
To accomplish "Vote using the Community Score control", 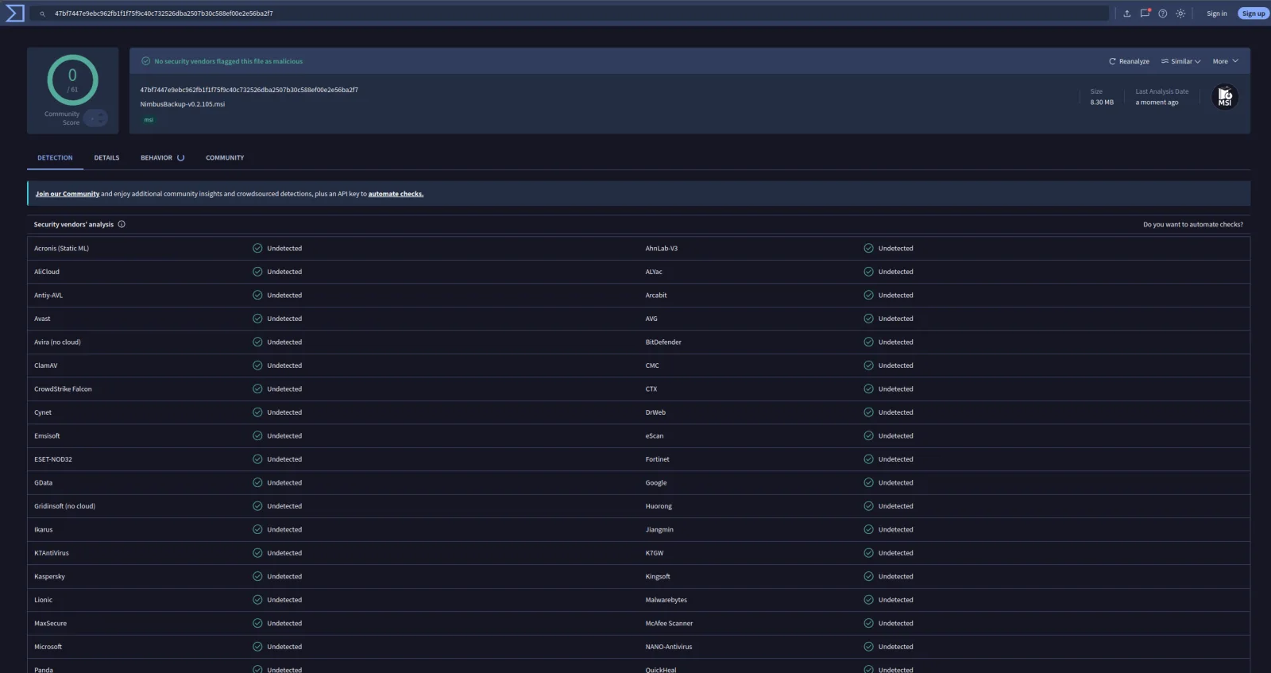I will (95, 118).
